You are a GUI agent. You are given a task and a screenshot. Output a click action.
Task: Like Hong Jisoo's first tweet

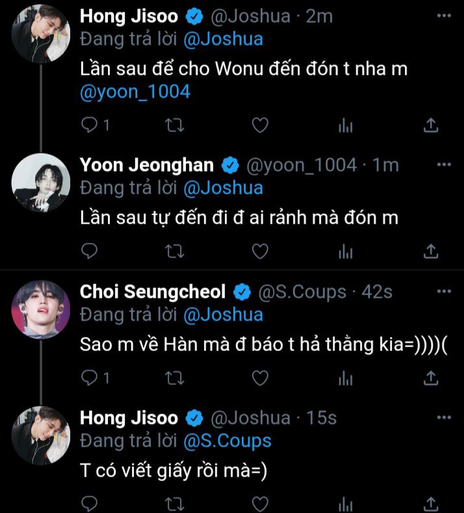[260, 125]
